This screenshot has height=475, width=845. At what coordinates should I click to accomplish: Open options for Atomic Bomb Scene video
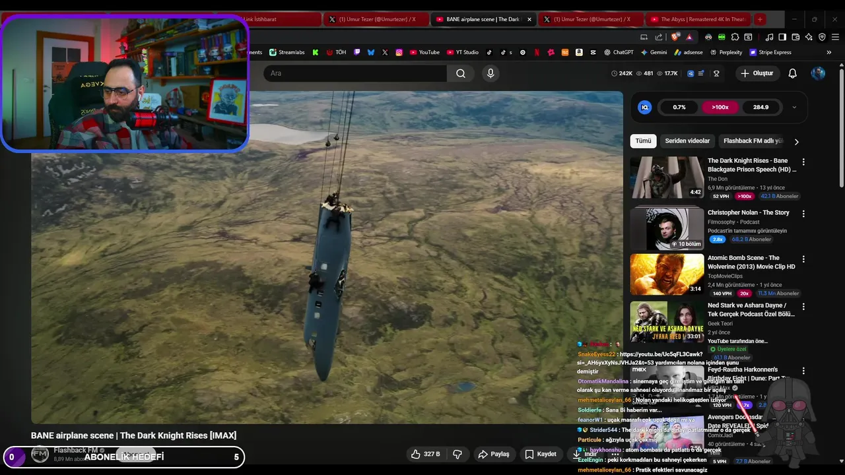click(803, 259)
